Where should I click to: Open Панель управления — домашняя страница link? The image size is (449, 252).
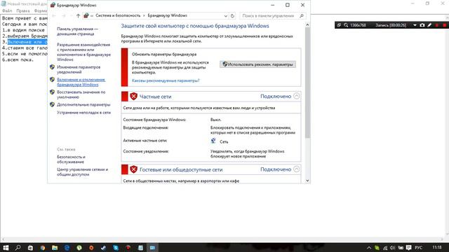pos(77,31)
